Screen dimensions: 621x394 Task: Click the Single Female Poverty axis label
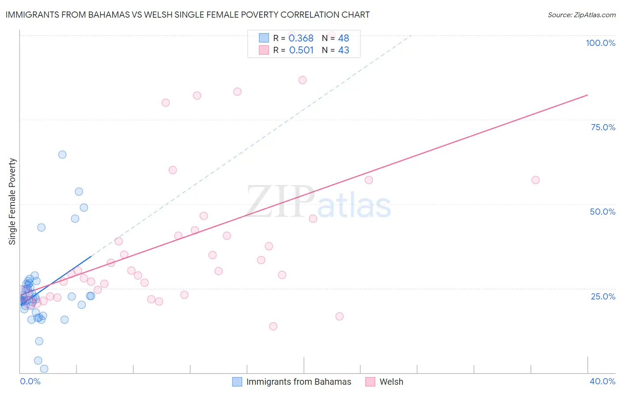12,201
